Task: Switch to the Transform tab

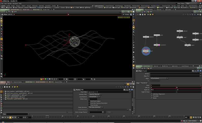Action: coord(144,83)
